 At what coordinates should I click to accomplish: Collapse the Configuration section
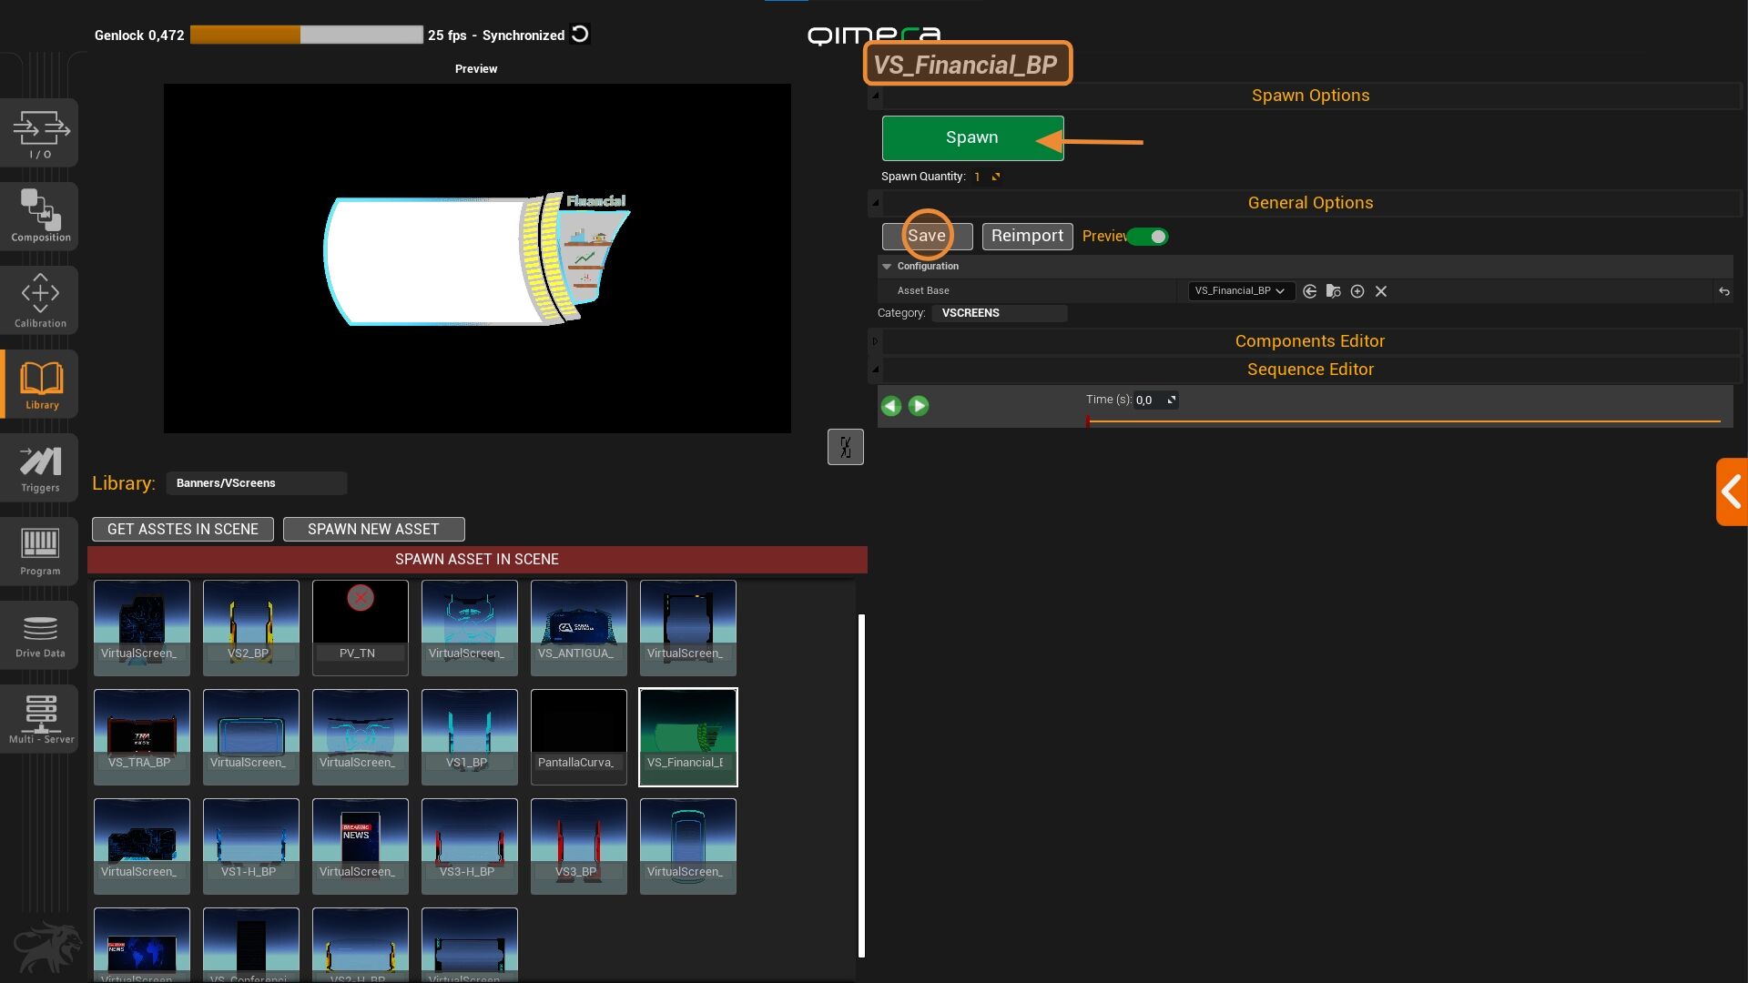(887, 267)
